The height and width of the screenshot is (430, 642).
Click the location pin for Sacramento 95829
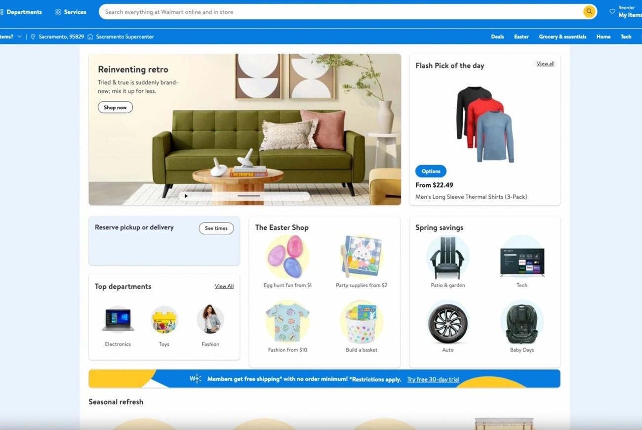point(32,36)
